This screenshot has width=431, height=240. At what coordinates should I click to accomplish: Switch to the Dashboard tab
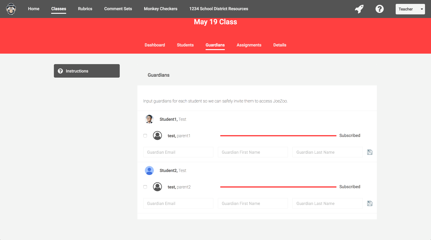click(x=155, y=45)
